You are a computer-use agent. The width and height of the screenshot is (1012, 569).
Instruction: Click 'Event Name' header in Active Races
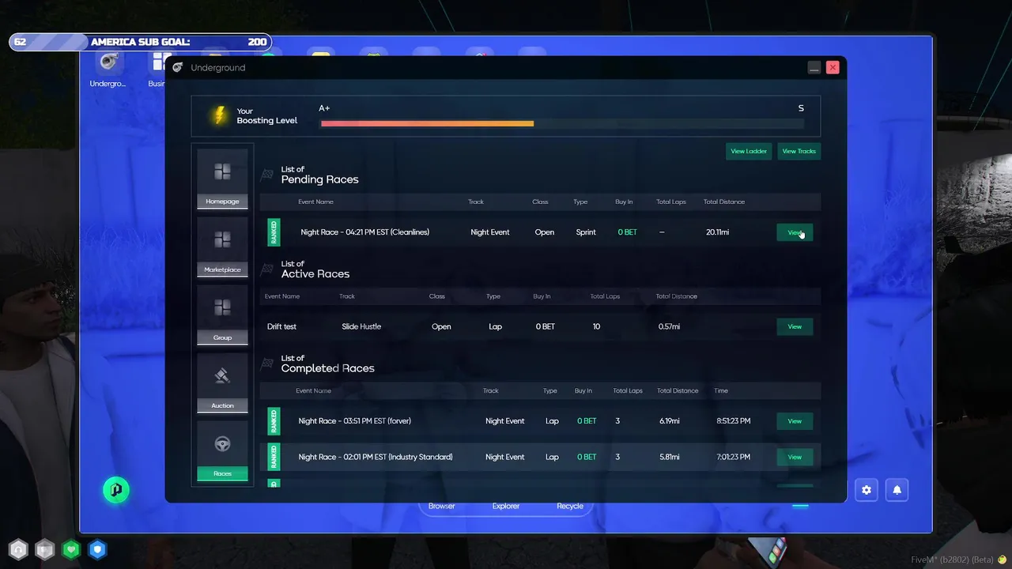(x=282, y=296)
